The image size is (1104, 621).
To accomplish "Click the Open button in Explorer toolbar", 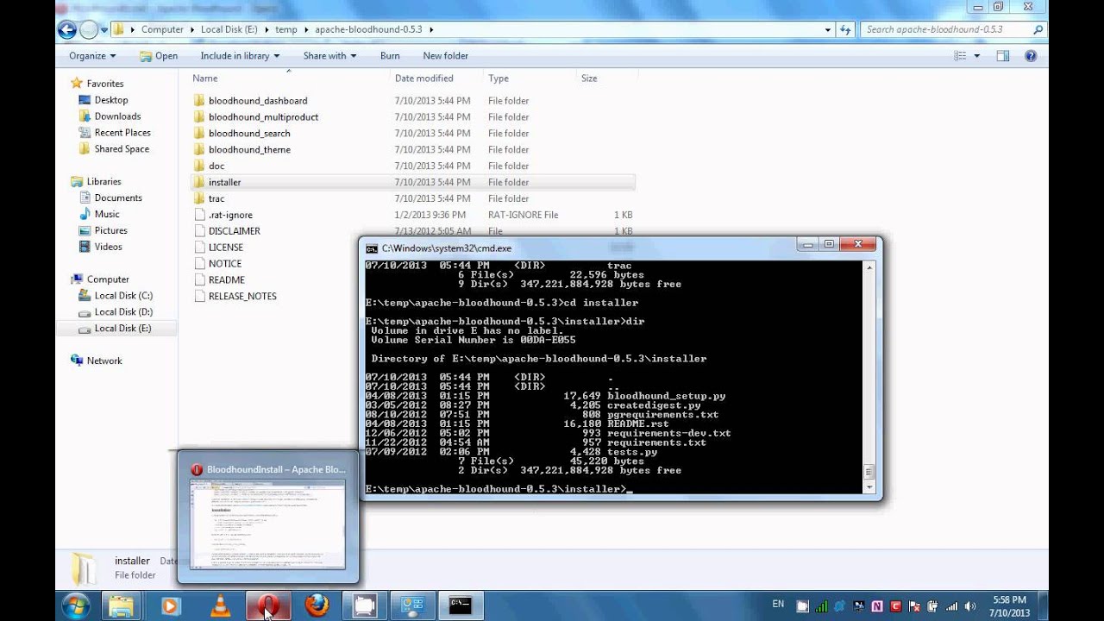I will [x=159, y=56].
